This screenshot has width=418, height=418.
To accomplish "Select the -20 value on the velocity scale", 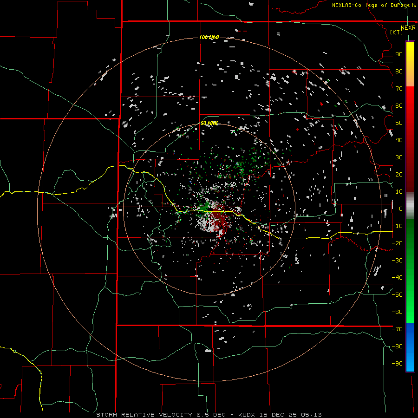I will coord(397,243).
